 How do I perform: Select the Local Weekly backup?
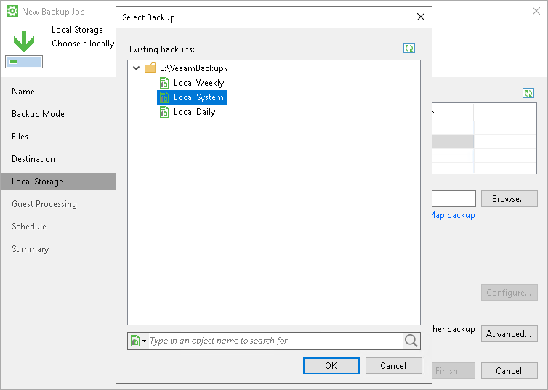199,83
